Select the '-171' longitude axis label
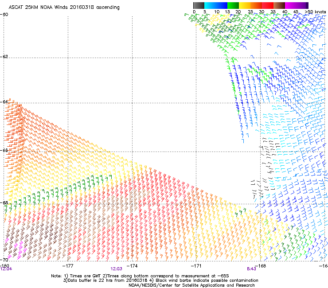Image resolution: width=328 pixels, height=288 pixels. pos(196,266)
